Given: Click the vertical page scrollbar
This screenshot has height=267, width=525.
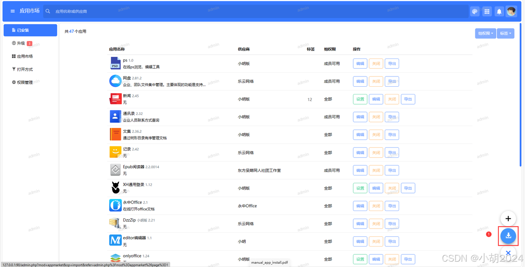Looking at the screenshot, I should point(521,94).
